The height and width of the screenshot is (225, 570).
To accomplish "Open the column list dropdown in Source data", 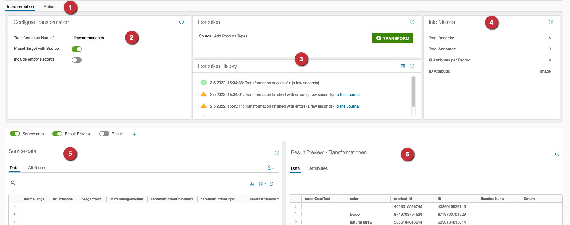I will (262, 184).
